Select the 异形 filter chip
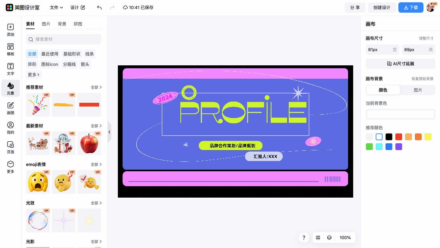 [x=32, y=64]
